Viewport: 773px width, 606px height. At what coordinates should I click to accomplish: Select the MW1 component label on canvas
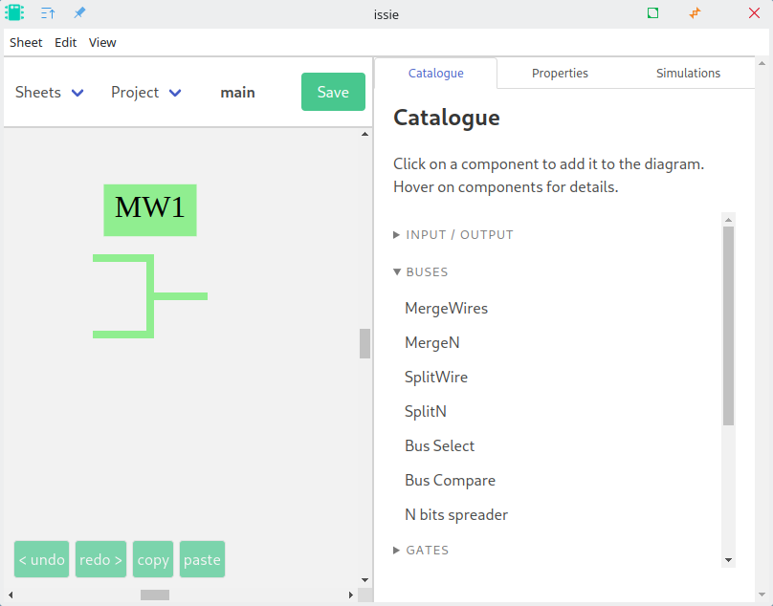150,209
